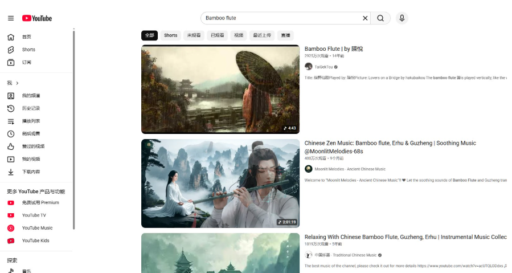This screenshot has height=273, width=512.
Task: Select the Shorts filter chip
Action: click(x=170, y=35)
